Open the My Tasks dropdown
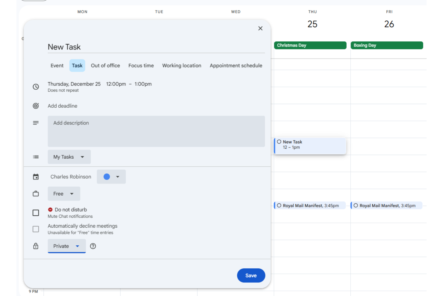443x296 pixels. click(69, 157)
